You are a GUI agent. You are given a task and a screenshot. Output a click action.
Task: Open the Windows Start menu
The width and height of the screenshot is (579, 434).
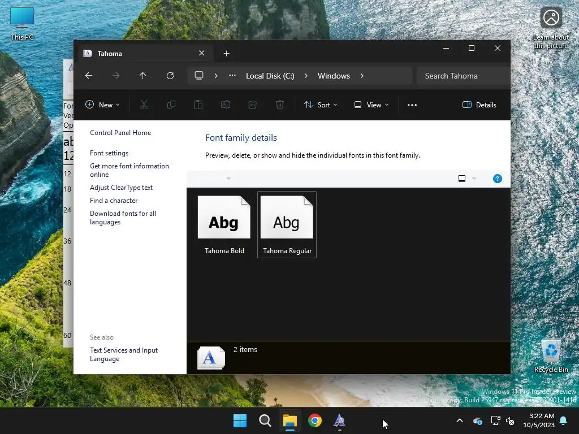(240, 420)
